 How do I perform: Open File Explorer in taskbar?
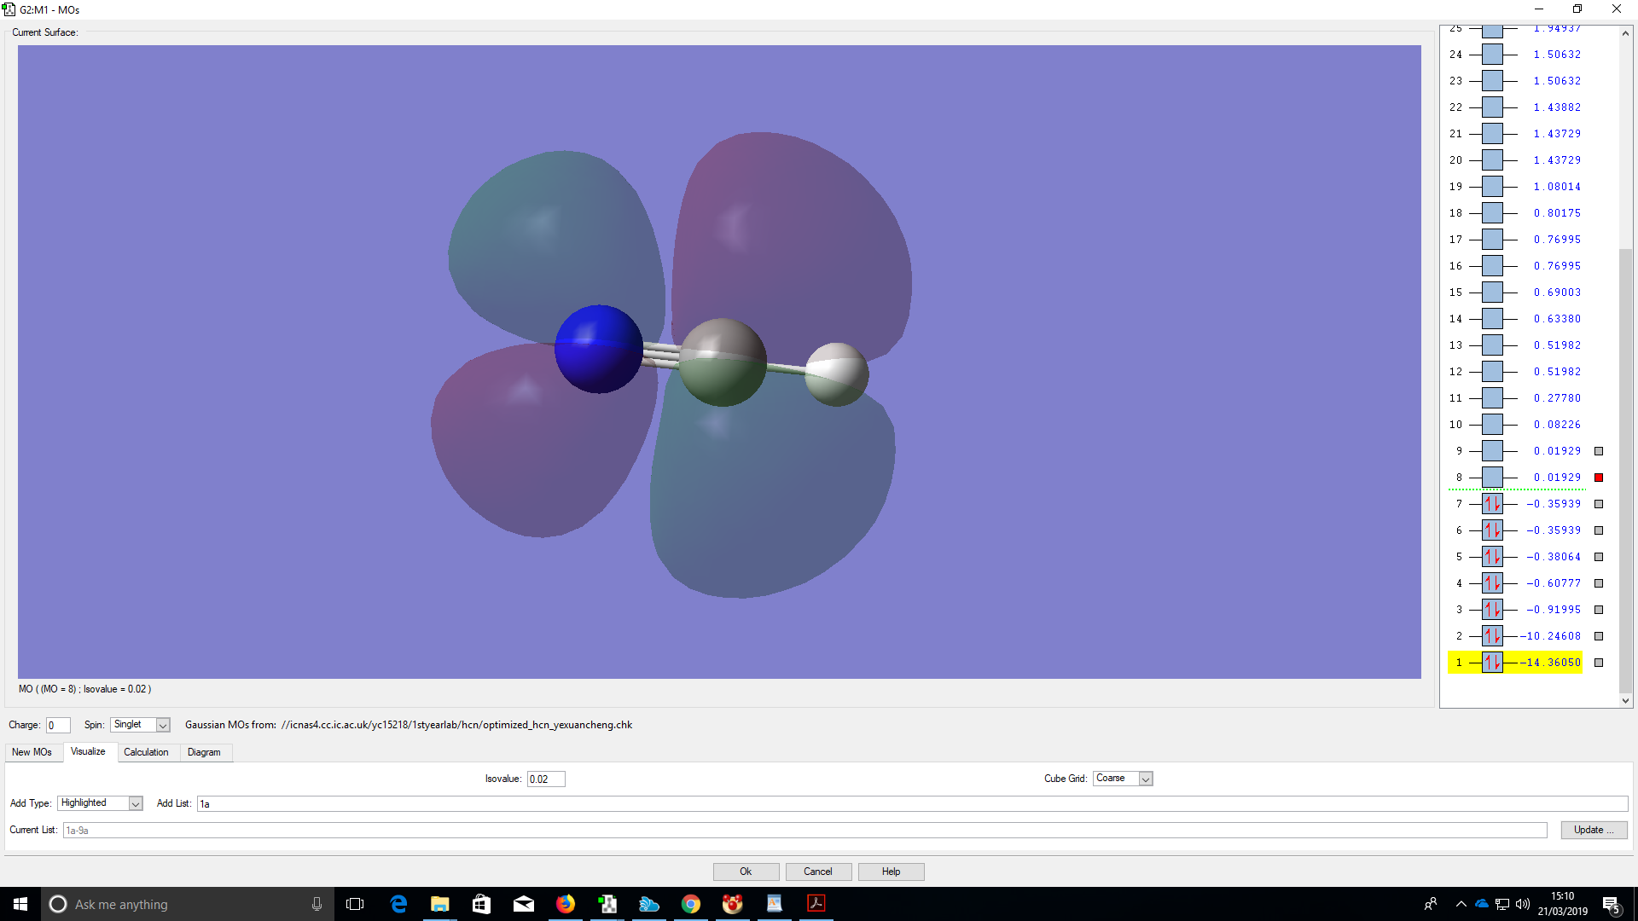coord(439,904)
